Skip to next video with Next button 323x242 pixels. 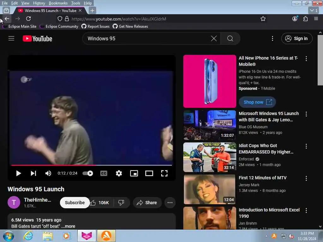[x=33, y=173]
